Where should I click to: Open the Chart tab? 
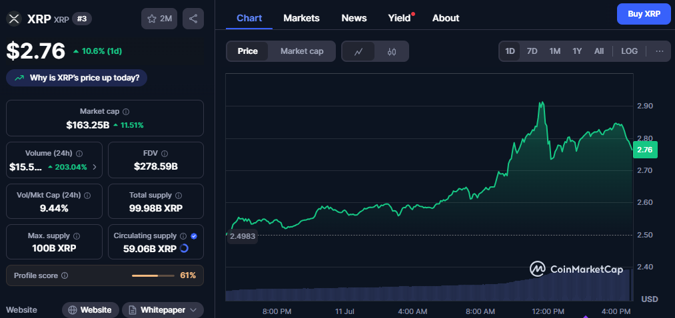[249, 18]
